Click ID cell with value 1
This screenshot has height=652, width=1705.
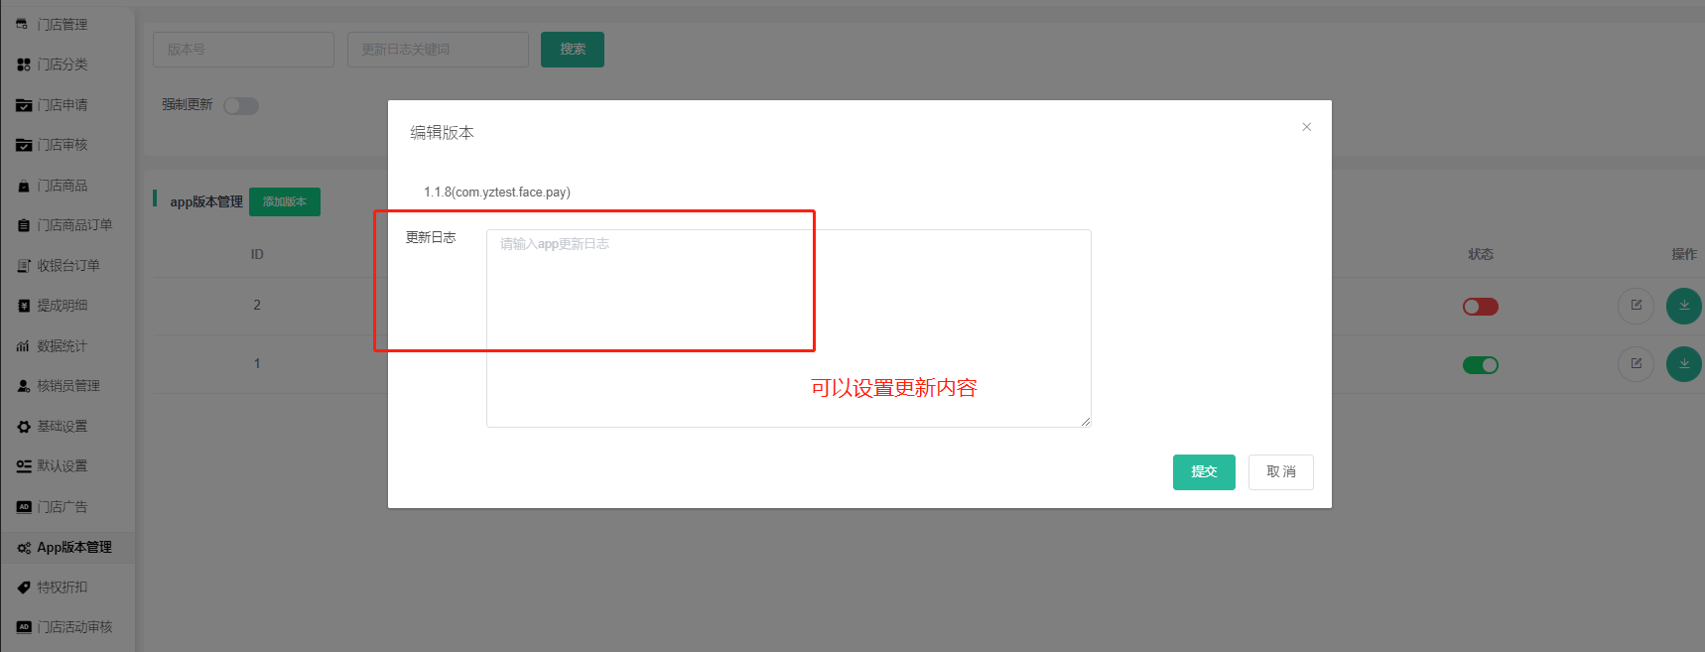[x=257, y=364]
